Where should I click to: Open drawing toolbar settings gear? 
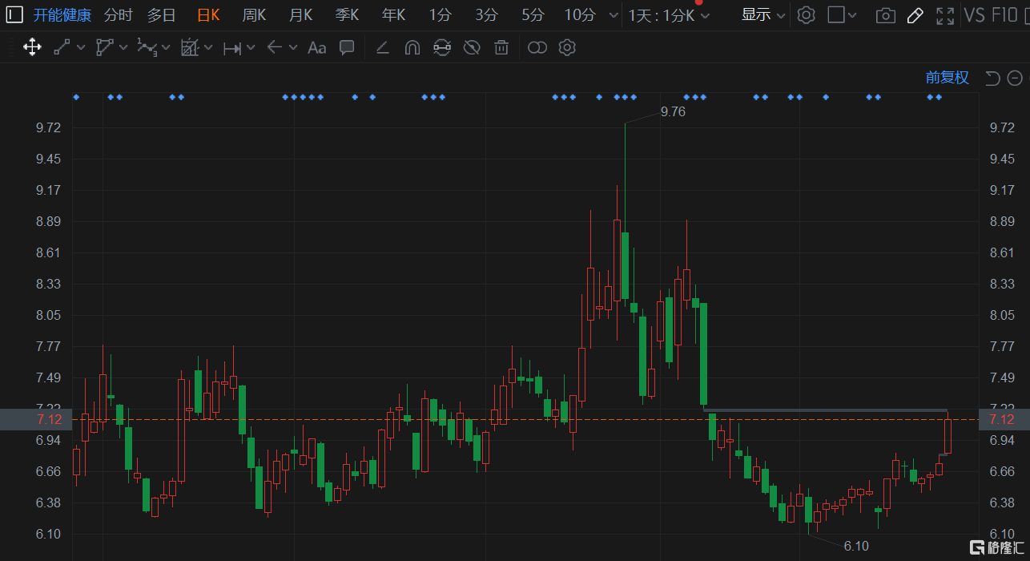coord(567,47)
